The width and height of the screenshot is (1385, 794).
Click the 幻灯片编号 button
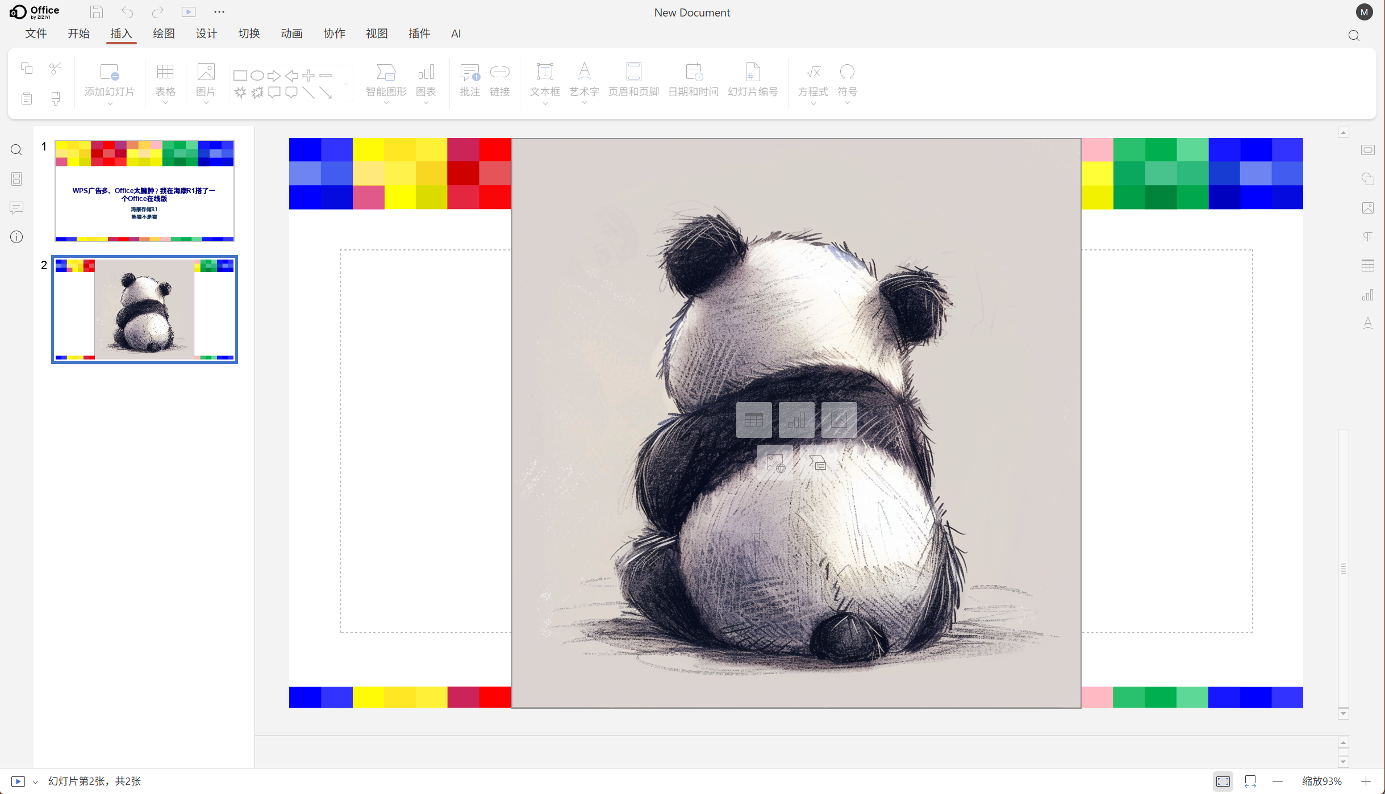753,80
